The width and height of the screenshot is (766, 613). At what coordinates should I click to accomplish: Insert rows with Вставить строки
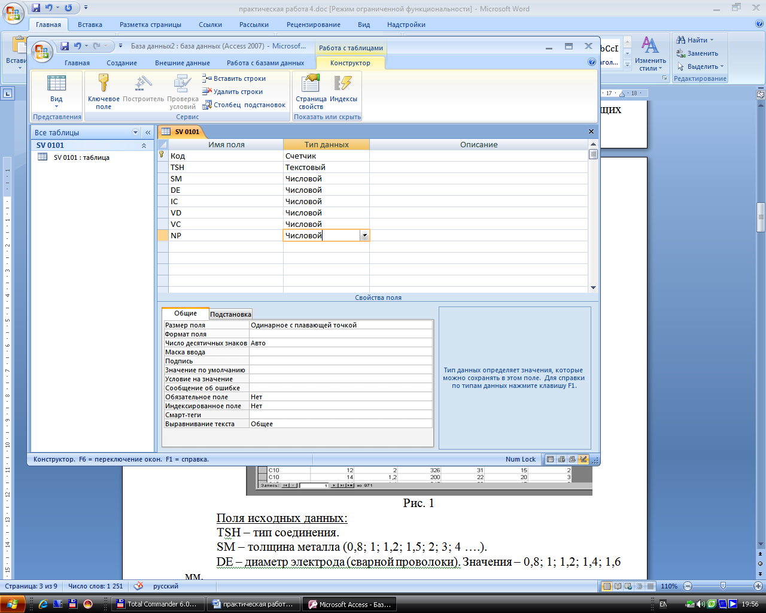click(234, 78)
